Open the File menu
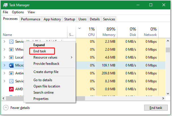 click(x=5, y=12)
